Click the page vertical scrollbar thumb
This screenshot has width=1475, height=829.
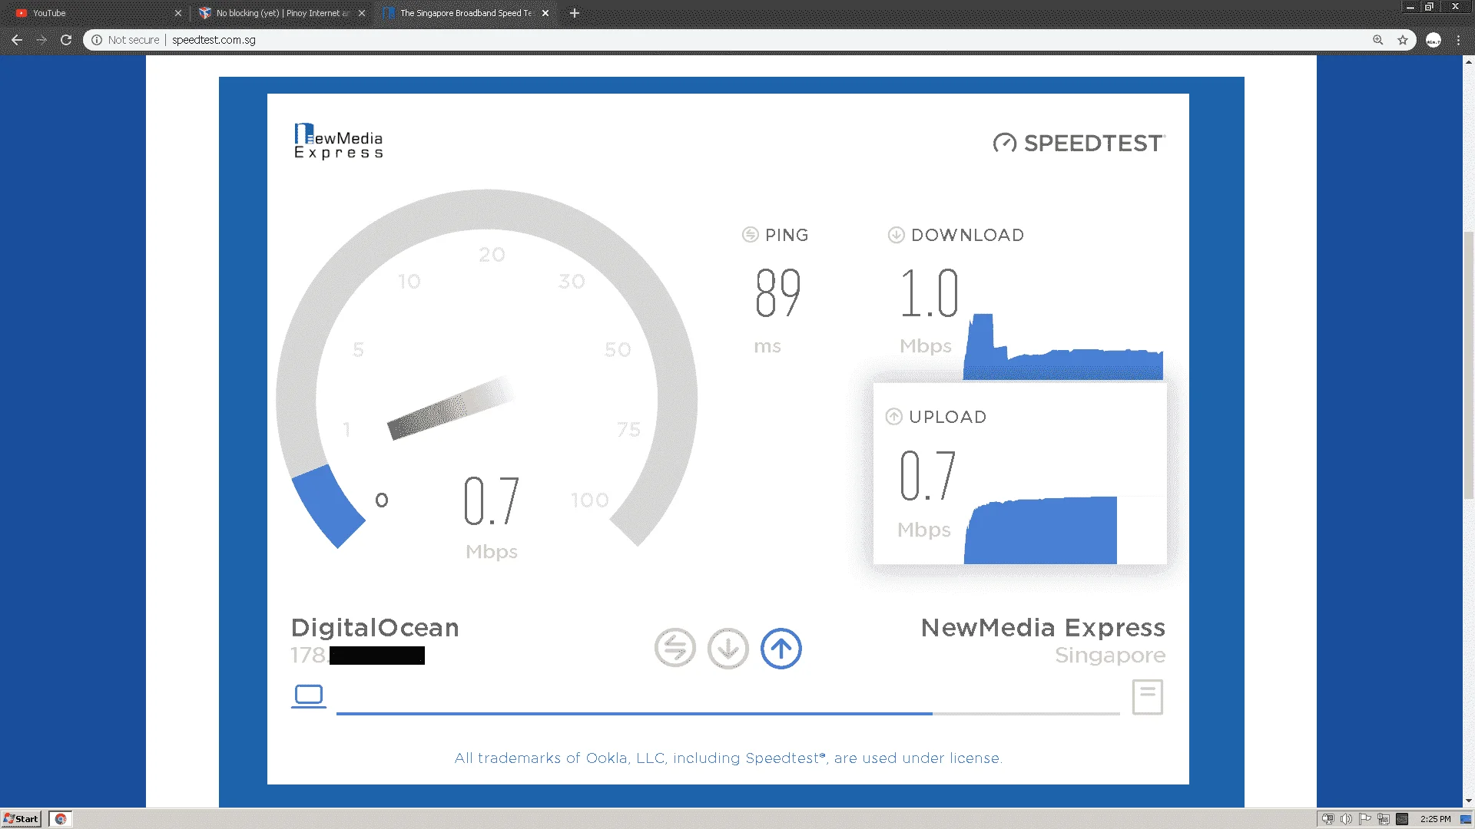[x=1468, y=365]
